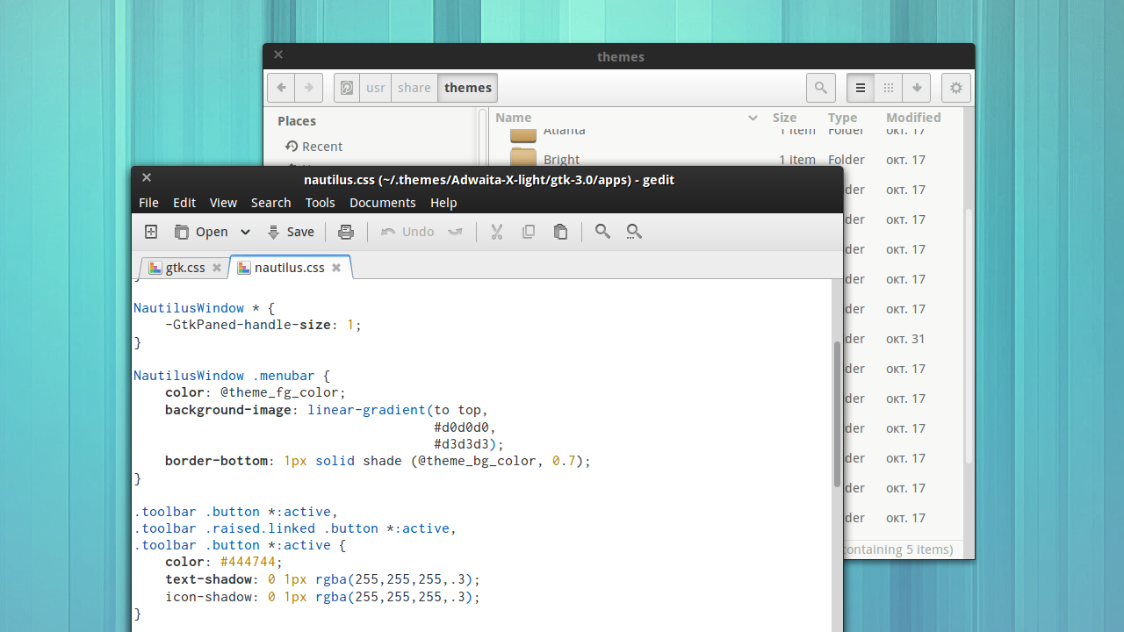Go forward in the themes file manager
The image size is (1124, 632).
pos(308,88)
